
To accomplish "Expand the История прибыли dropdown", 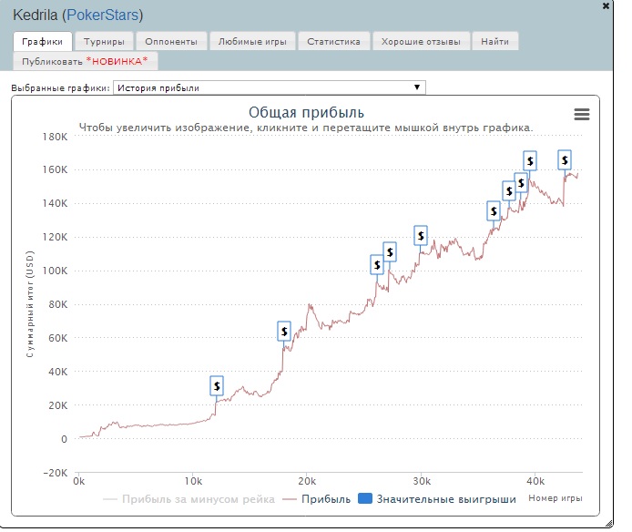I will [x=270, y=87].
